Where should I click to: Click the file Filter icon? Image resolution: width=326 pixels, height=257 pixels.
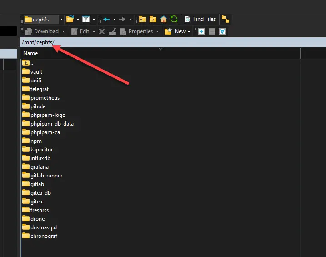(x=86, y=19)
